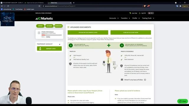Viewport: 189px width, 106px height.
Task: Click the Anvil Crypto bookmark
Action: click(29, 9)
